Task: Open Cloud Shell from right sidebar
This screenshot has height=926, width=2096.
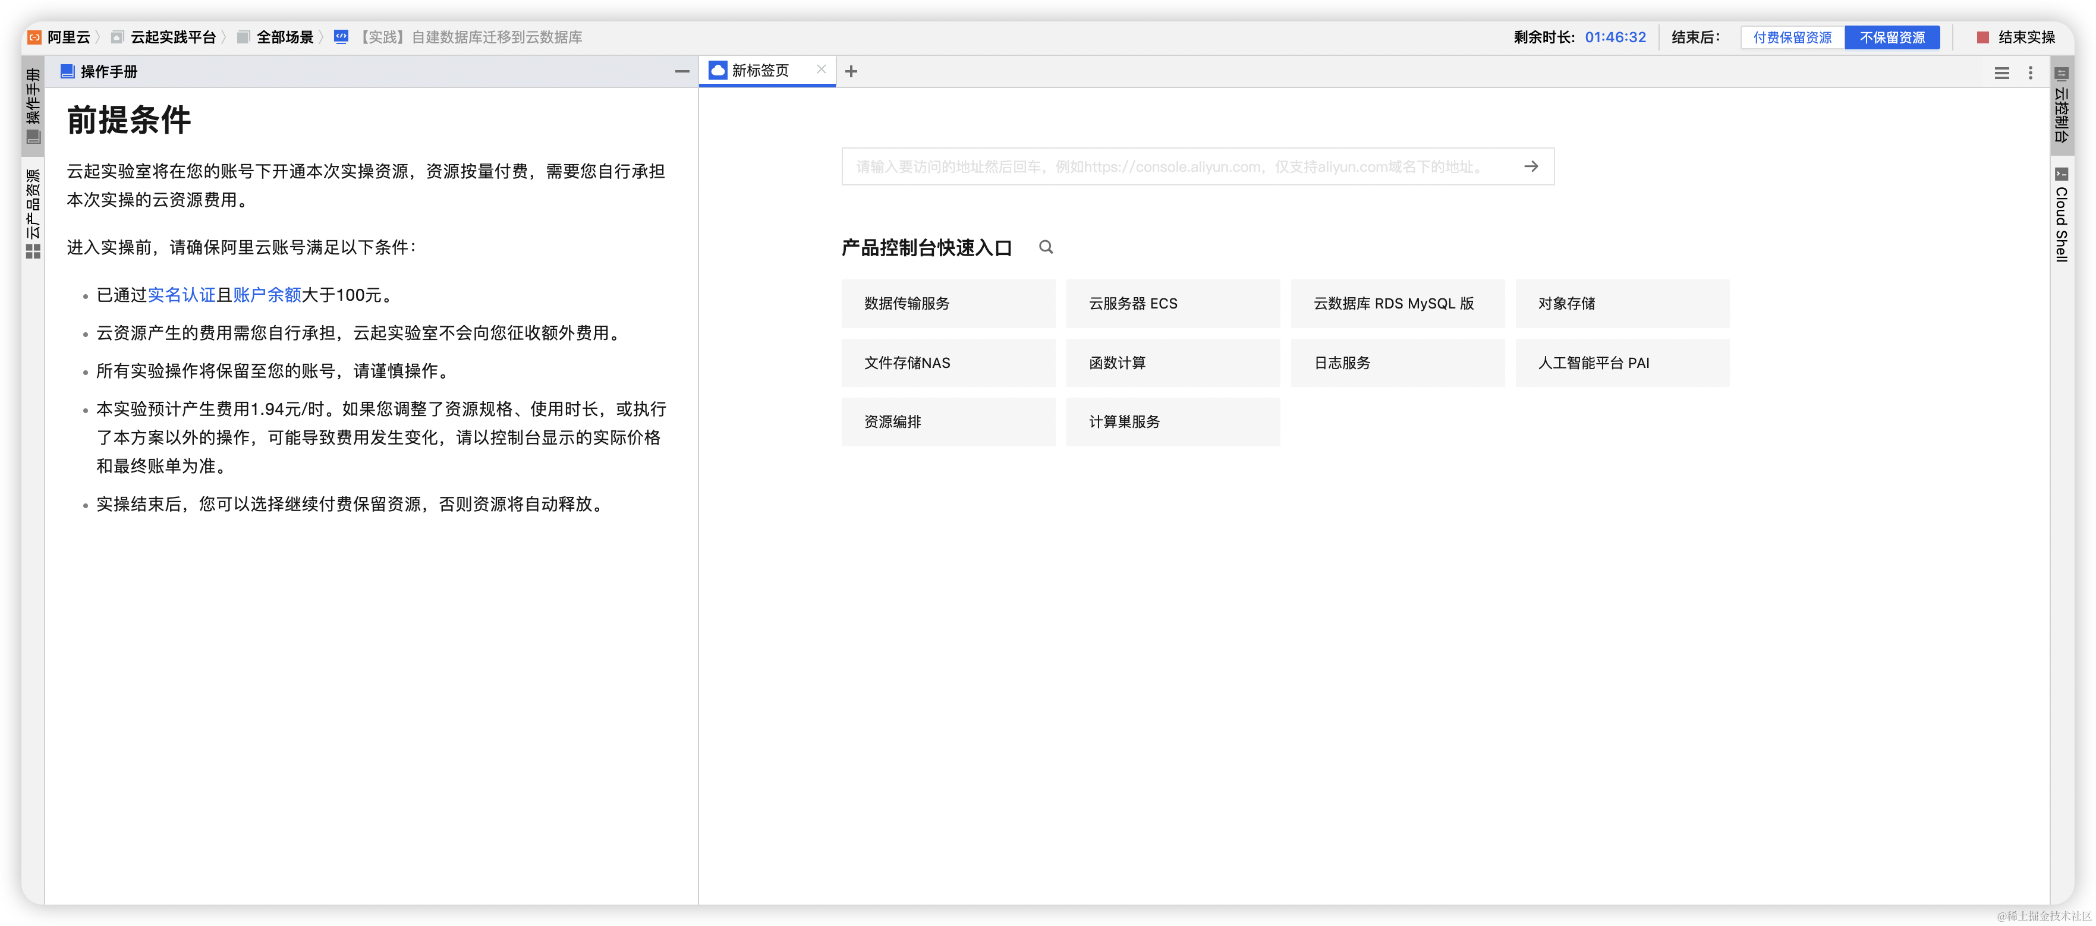Action: pyautogui.click(x=2061, y=215)
